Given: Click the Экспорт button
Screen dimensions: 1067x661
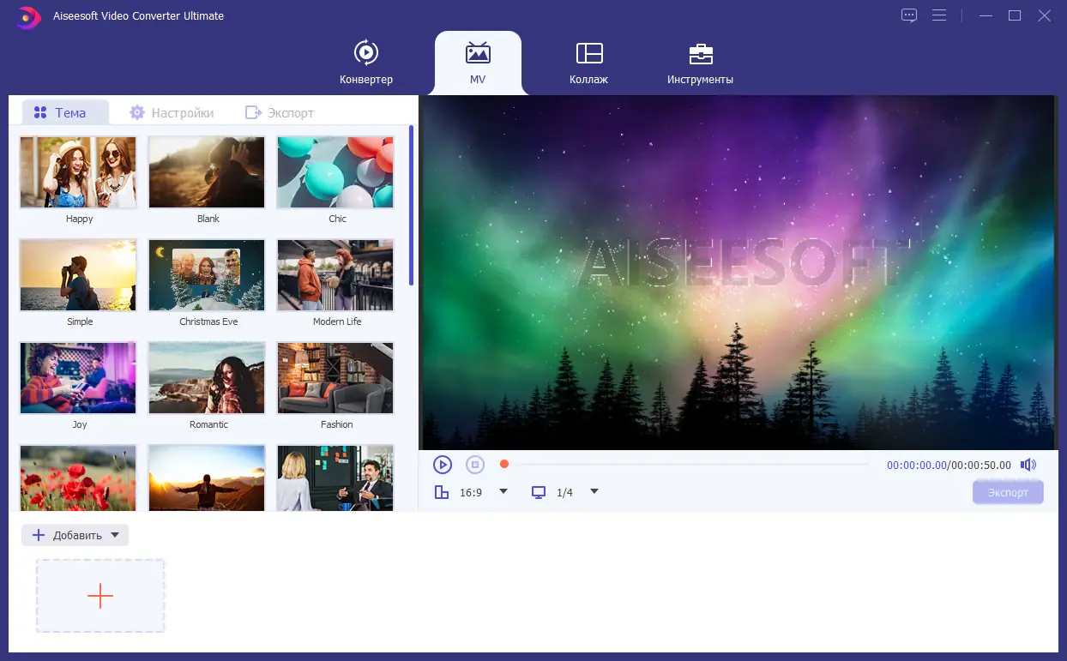Looking at the screenshot, I should pos(1007,491).
